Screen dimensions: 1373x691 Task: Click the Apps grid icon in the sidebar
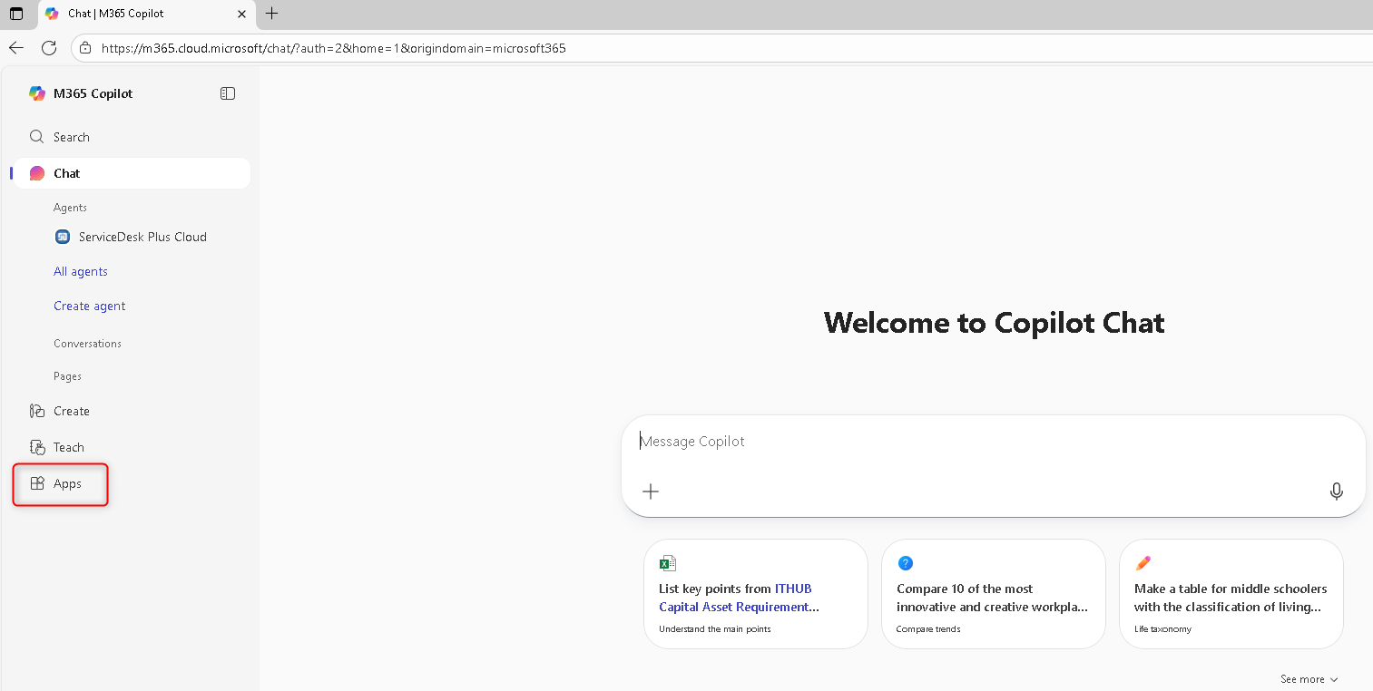click(37, 483)
